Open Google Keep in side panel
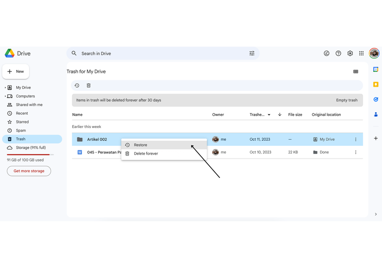 tap(376, 85)
